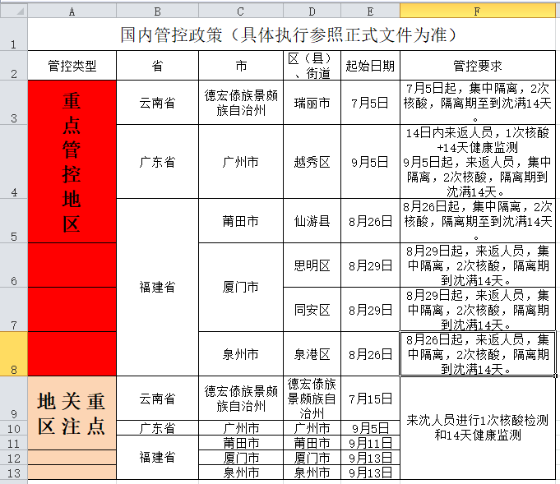Click the 市 header cell

coord(241,65)
